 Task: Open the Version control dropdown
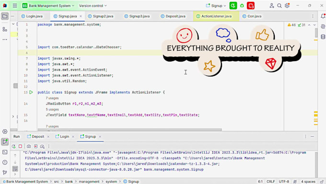[x=93, y=6]
